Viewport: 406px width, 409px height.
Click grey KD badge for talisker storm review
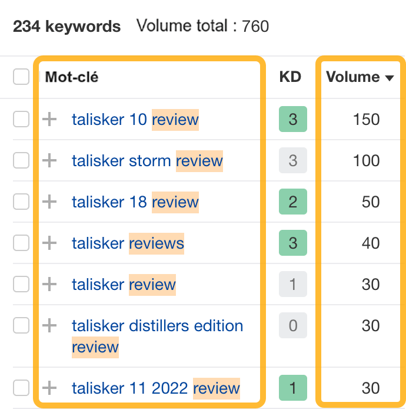(293, 161)
